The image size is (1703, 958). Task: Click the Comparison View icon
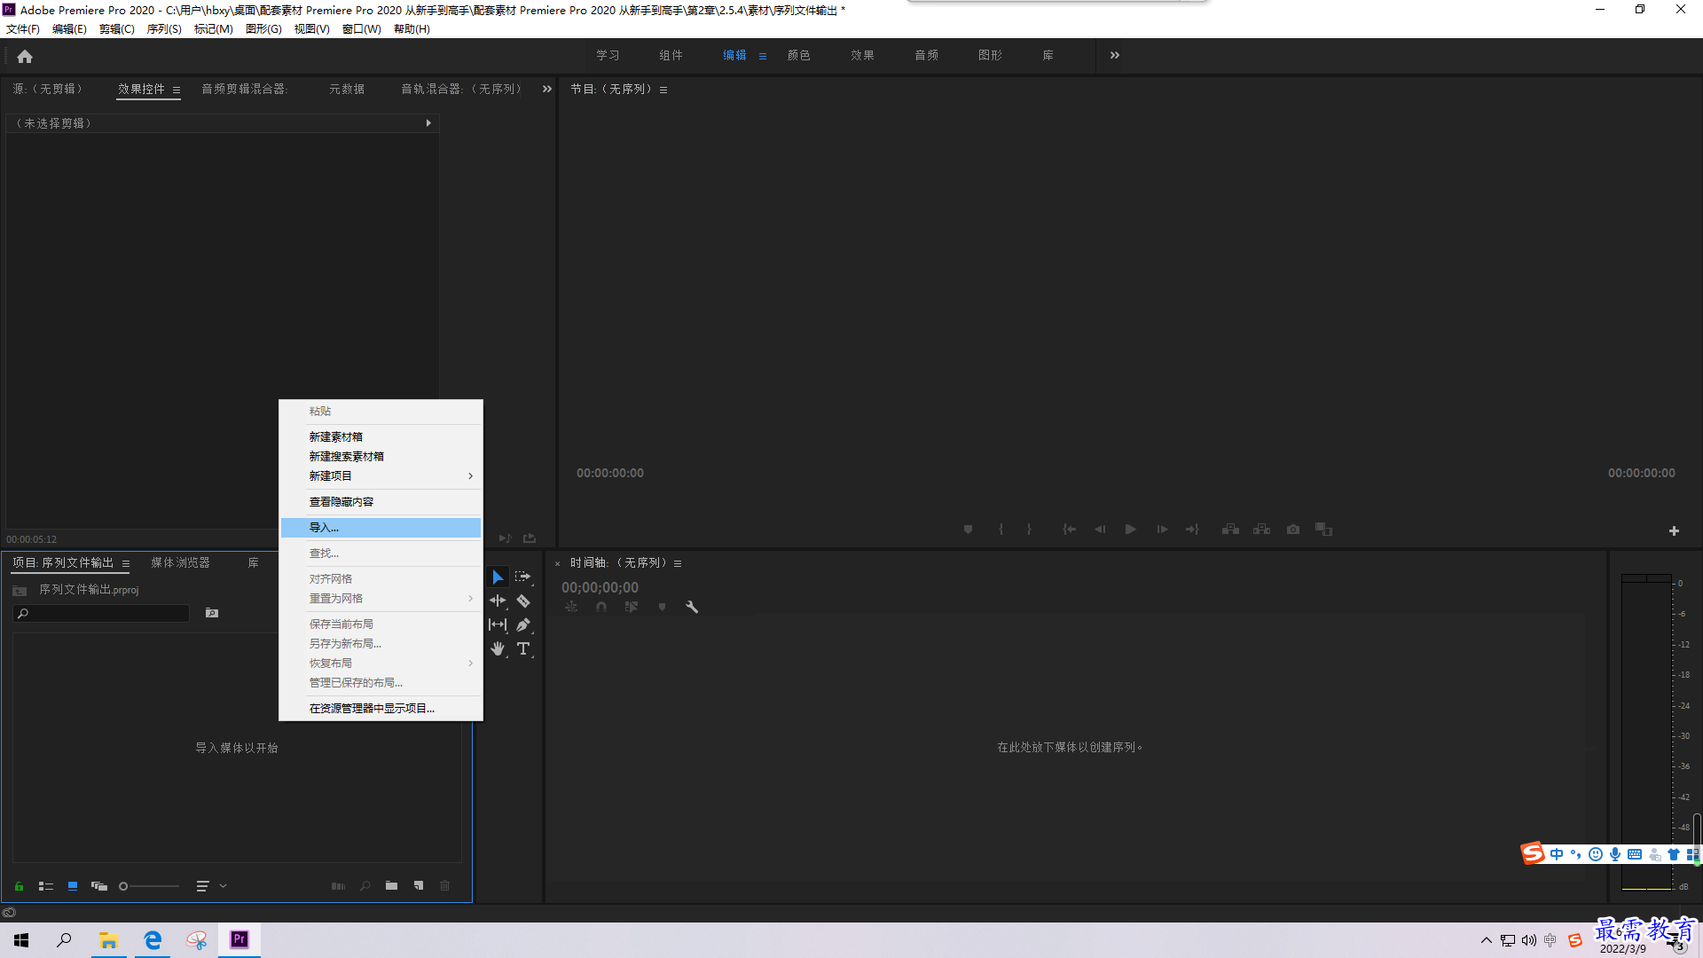point(1324,530)
